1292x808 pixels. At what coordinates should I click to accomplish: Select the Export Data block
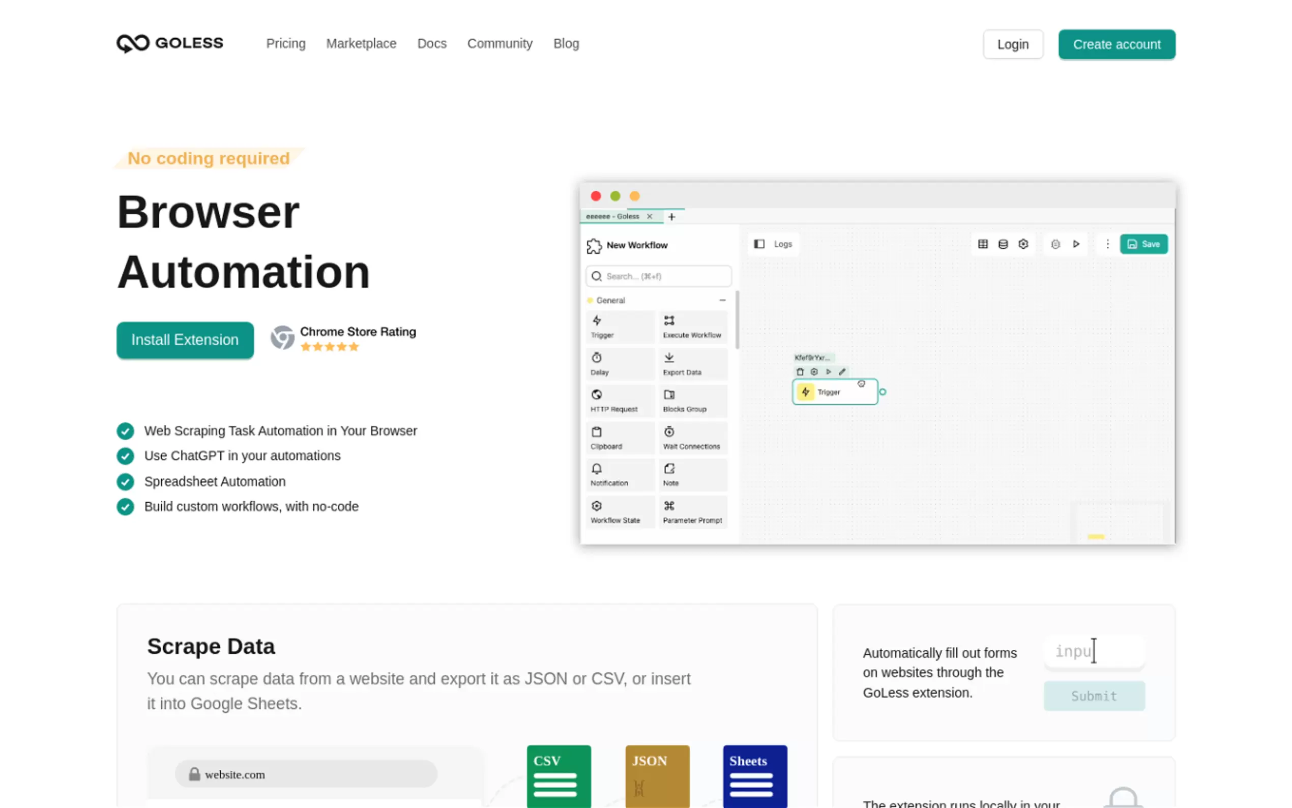692,363
